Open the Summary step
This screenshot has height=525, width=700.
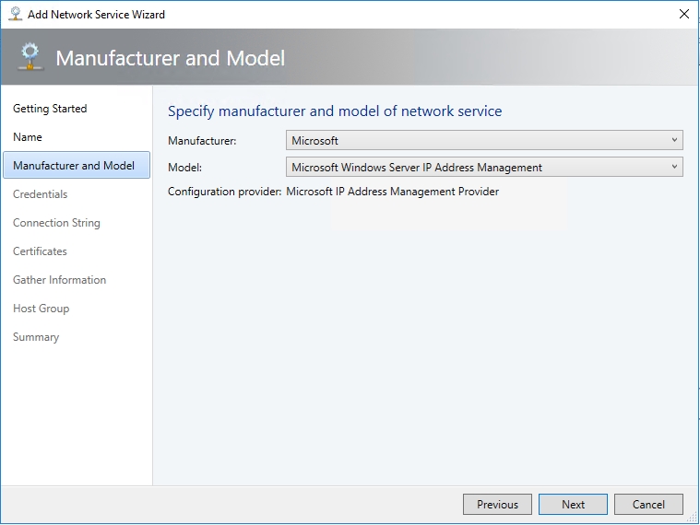coord(36,337)
